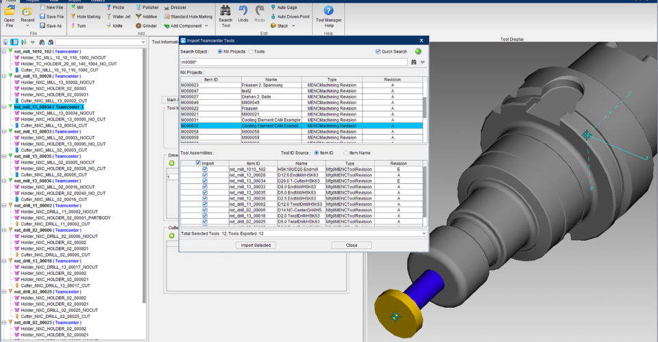Expand the Total Selected Tools status dropdown

(x=424, y=233)
